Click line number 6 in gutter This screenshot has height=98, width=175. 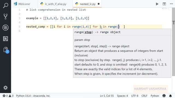(19, 31)
